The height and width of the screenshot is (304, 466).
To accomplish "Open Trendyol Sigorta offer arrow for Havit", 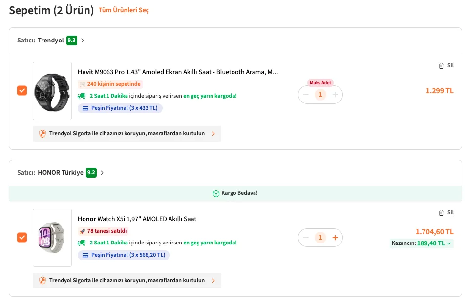I will click(213, 134).
